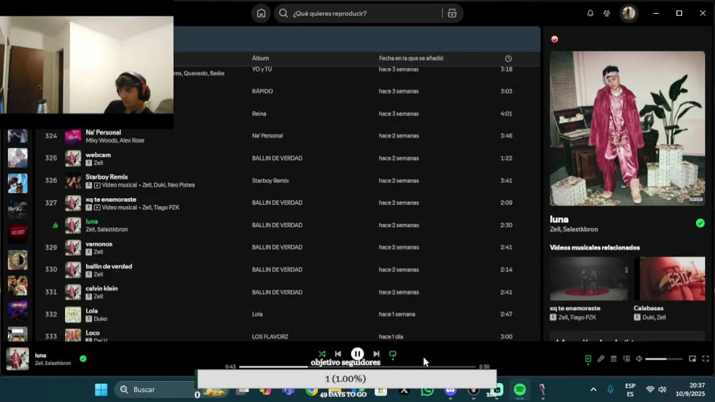Click the large luna album artwork
The image size is (715, 402).
point(627,128)
